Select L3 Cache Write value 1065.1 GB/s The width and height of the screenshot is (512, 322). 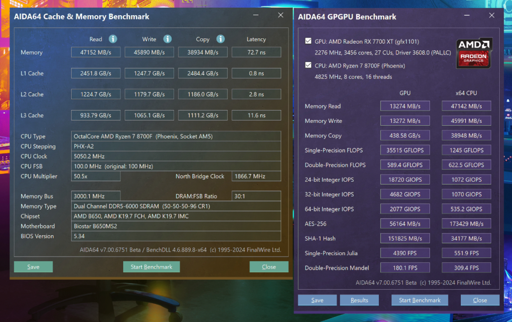pyautogui.click(x=149, y=115)
